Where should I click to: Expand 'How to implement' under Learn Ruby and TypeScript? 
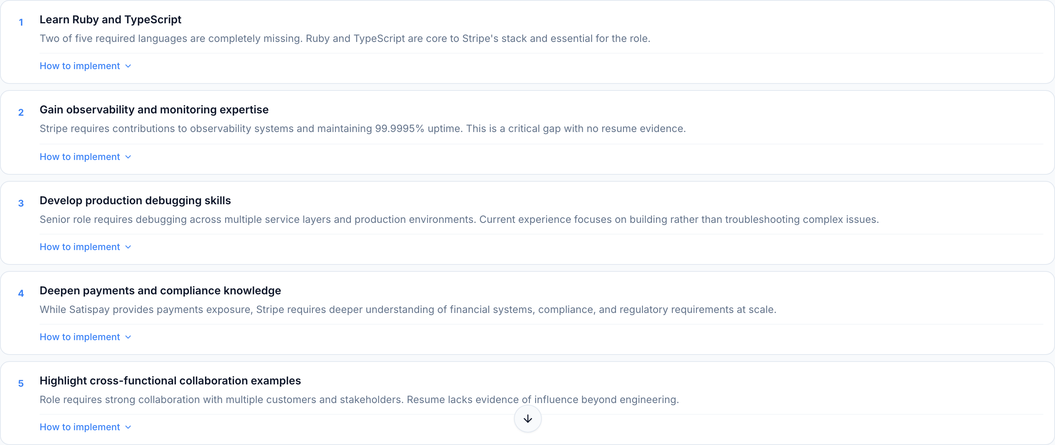(x=80, y=66)
